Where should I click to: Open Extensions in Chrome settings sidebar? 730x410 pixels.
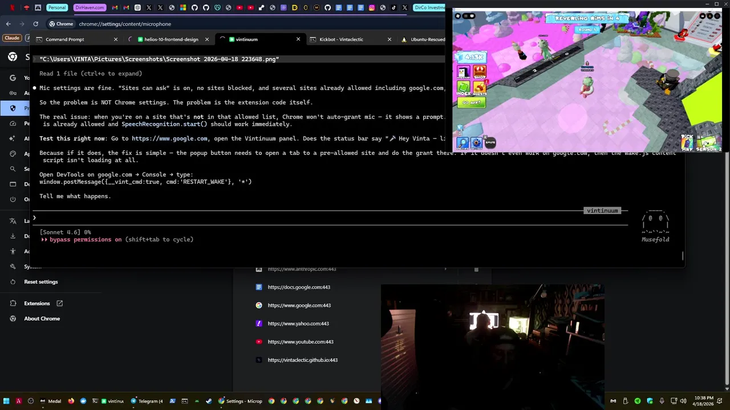37,304
